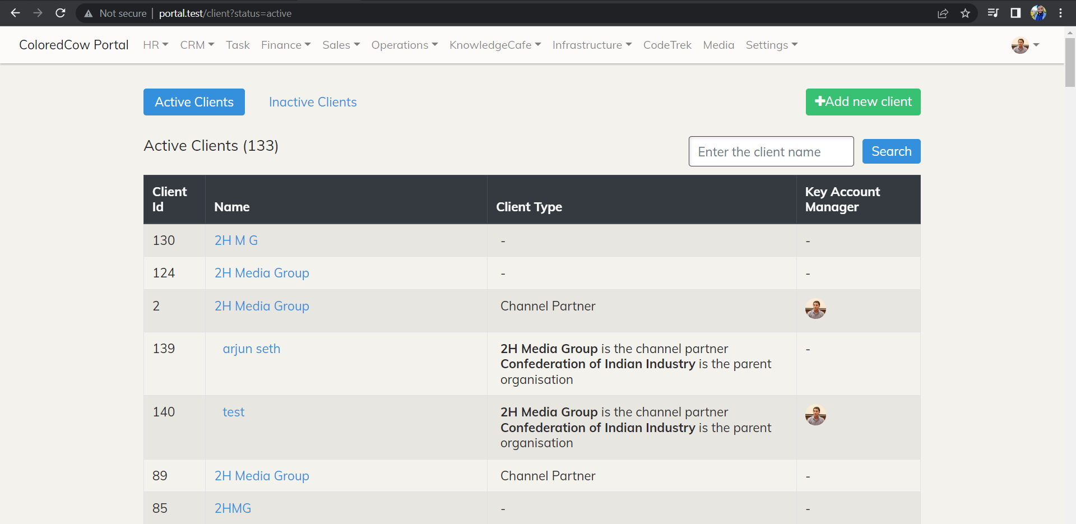Open the Chrome three-dot menu
Image resolution: width=1076 pixels, height=524 pixels.
[1061, 13]
